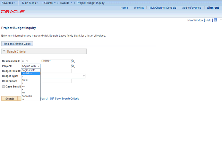222x166 pixels.
Task: Expand the Favorites menu
Action: pyautogui.click(x=8, y=3)
